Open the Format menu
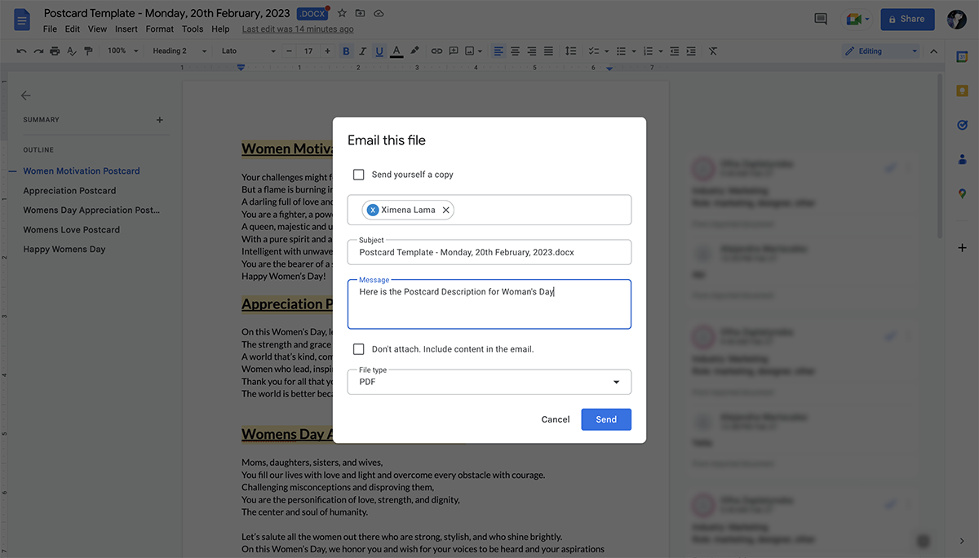Viewport: 979px width, 558px height. (x=159, y=29)
